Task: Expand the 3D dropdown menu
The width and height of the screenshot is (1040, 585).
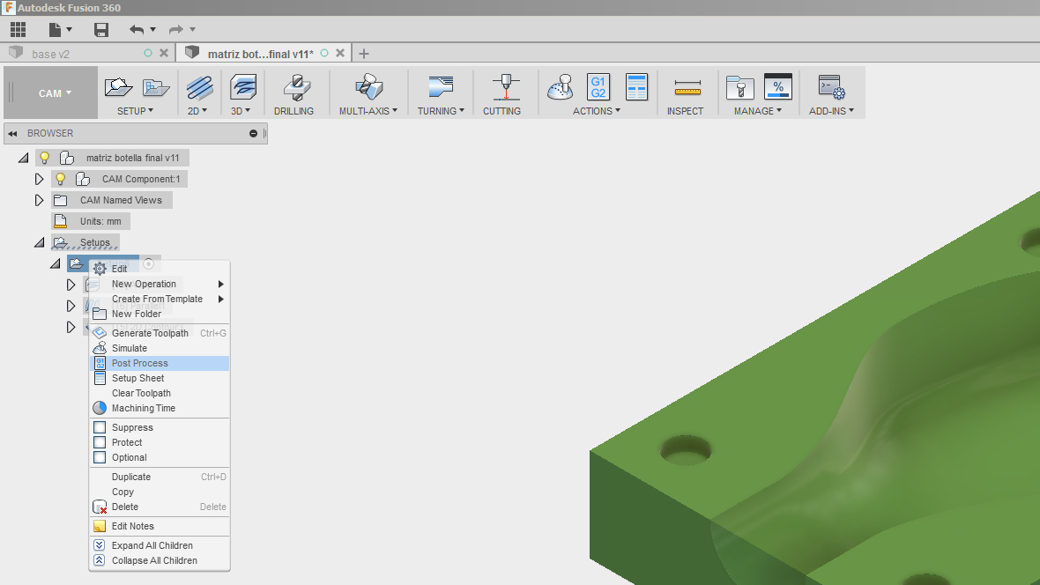Action: coord(241,111)
